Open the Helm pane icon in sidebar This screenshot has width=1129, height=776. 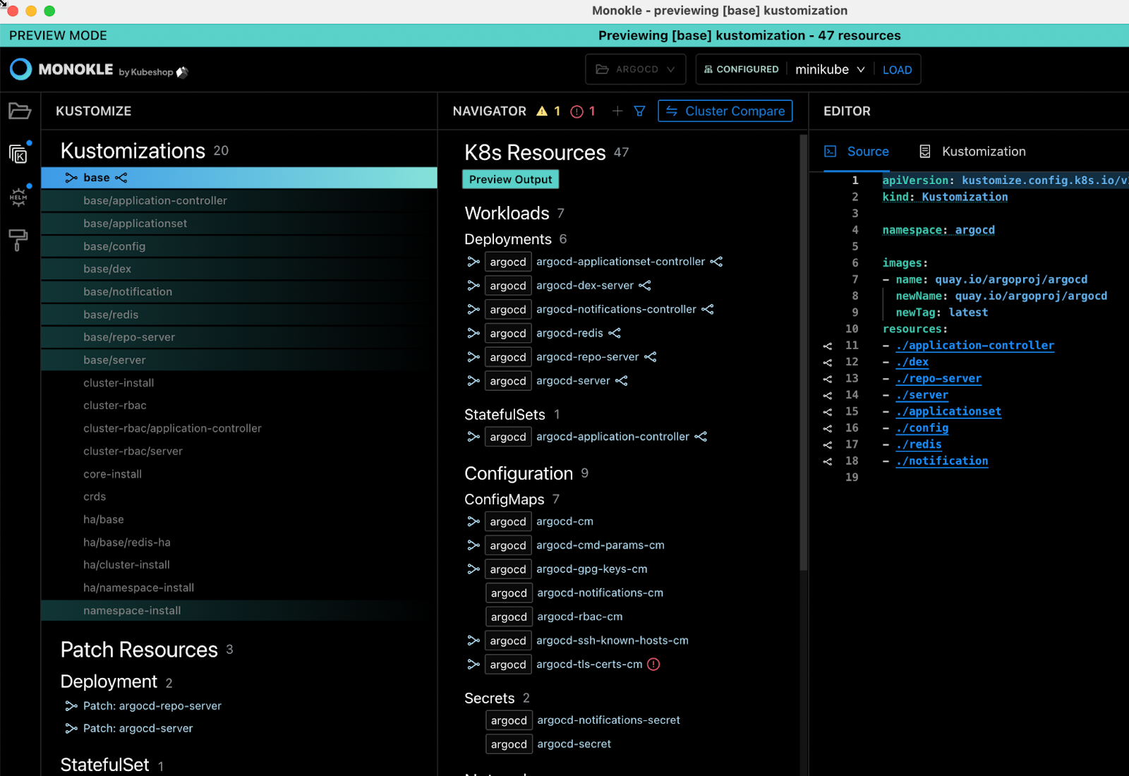coord(18,197)
